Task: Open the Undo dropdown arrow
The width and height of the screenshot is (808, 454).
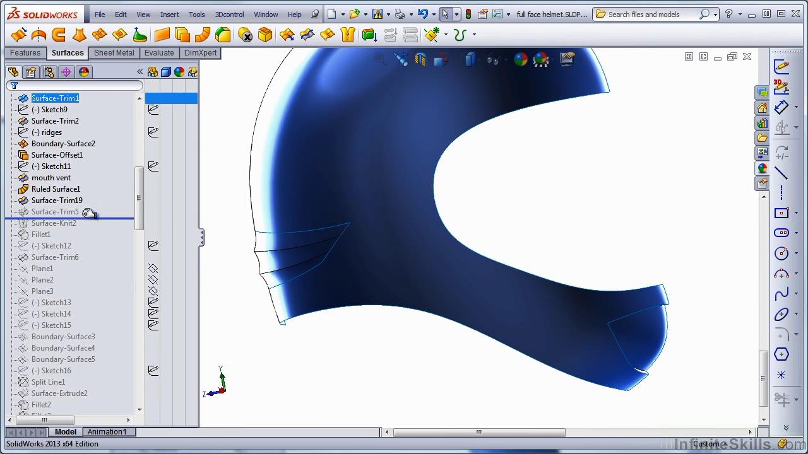Action: 434,14
